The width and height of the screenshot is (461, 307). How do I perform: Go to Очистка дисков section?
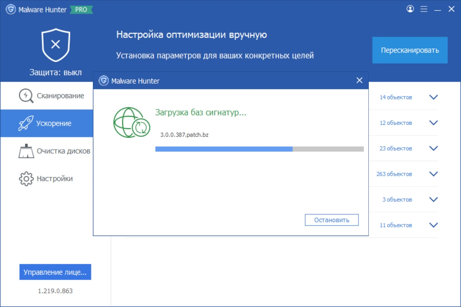click(46, 151)
